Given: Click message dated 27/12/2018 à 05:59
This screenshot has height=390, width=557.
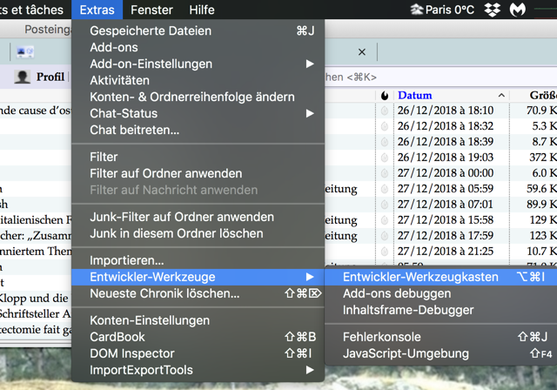Looking at the screenshot, I should (446, 189).
